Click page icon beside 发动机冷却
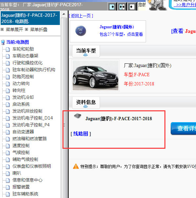The height and width of the screenshot is (198, 196). 8,98
